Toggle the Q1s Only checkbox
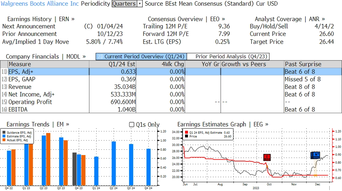 pos(132,124)
